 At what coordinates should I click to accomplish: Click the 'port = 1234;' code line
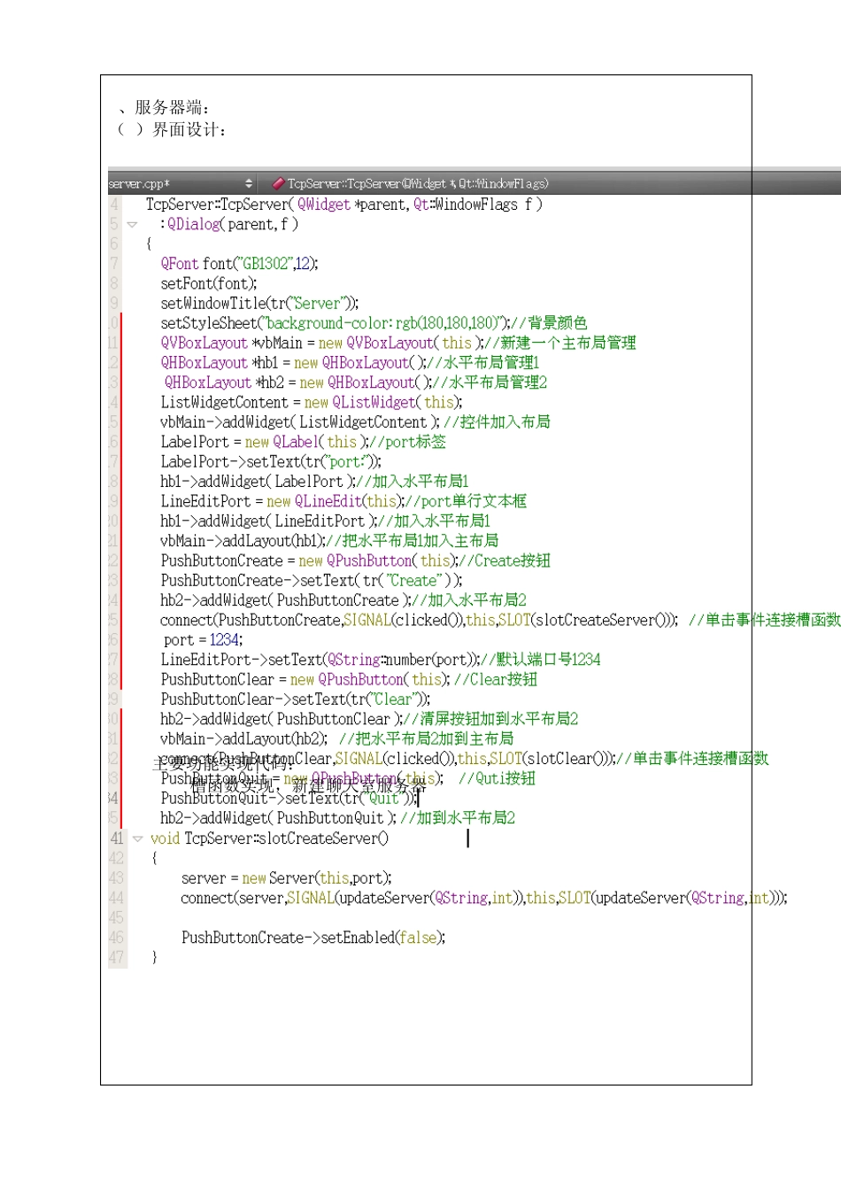[203, 640]
